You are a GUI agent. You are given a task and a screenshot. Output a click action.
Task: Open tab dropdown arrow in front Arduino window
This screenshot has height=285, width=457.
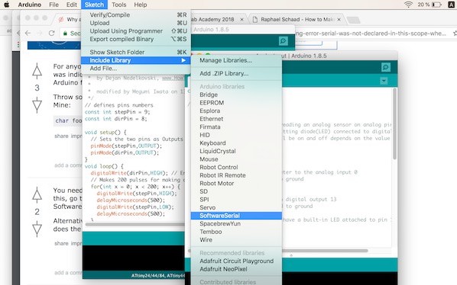pyautogui.click(x=384, y=81)
